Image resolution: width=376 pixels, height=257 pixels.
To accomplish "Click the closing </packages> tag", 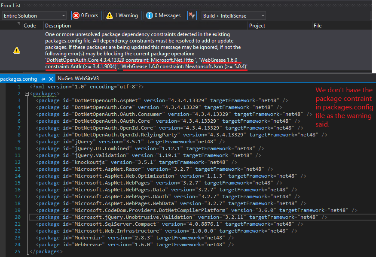I will coord(46,252).
